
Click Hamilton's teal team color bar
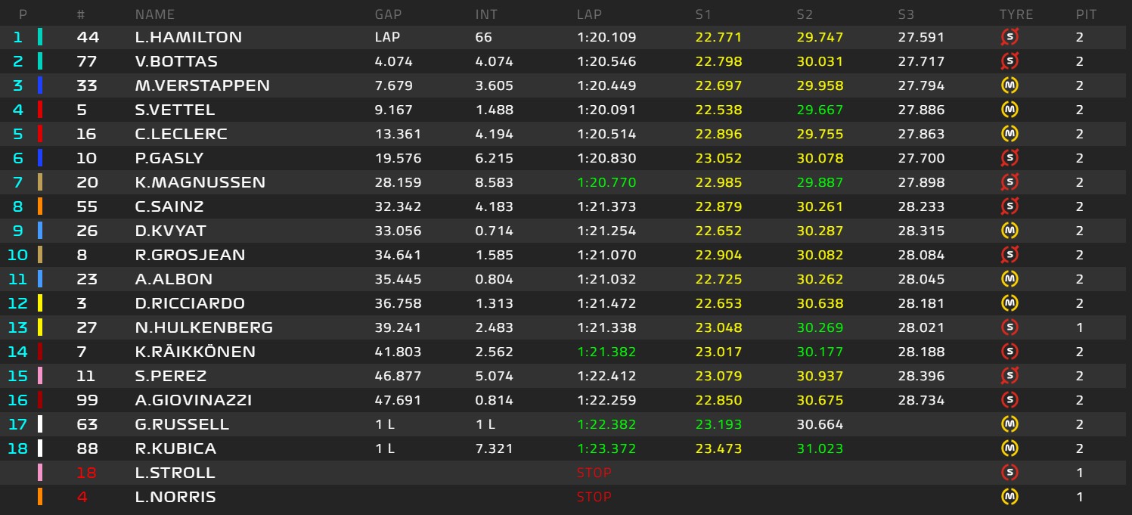(40, 37)
